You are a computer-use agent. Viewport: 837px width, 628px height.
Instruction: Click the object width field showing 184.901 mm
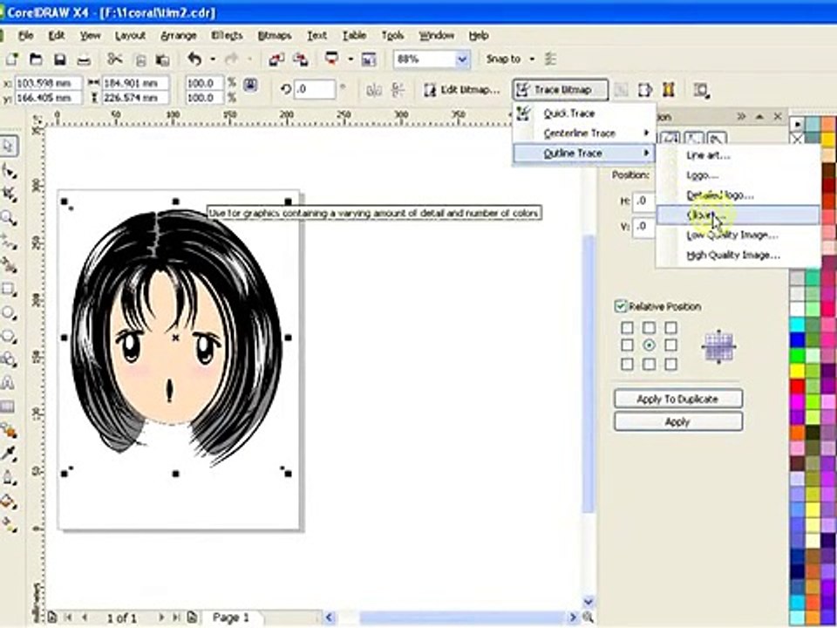(136, 84)
